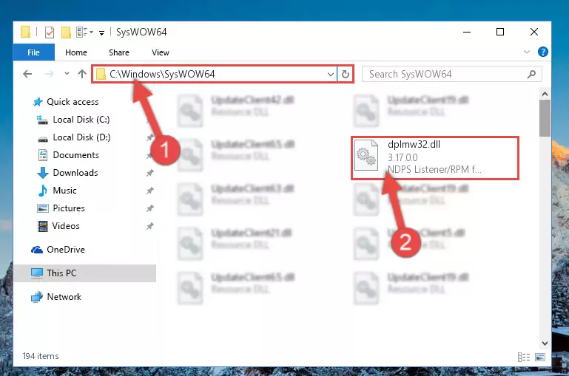Open Downloads in the sidebar
The width and height of the screenshot is (569, 376).
75,173
